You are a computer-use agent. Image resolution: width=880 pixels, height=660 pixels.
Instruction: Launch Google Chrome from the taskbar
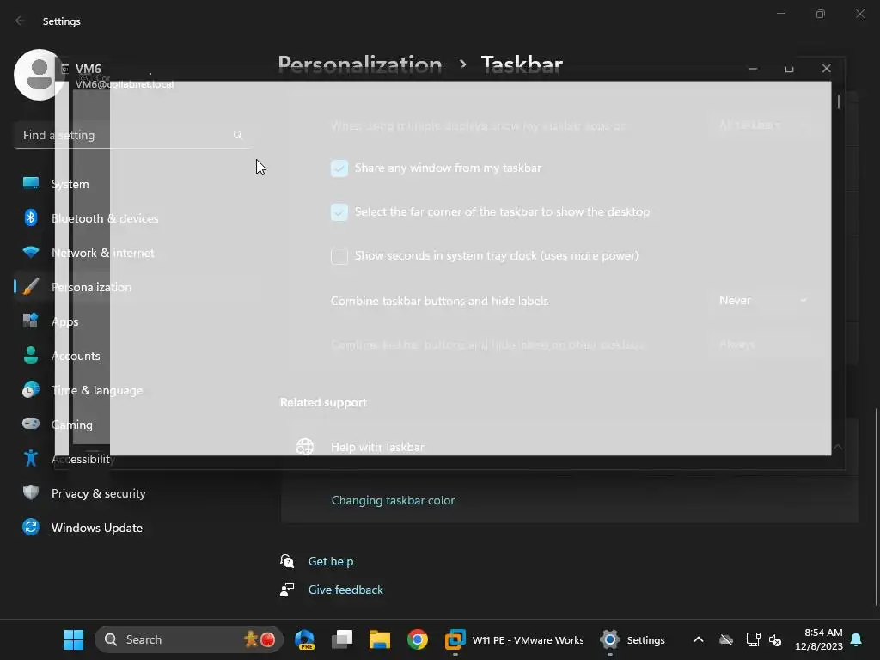(x=417, y=639)
